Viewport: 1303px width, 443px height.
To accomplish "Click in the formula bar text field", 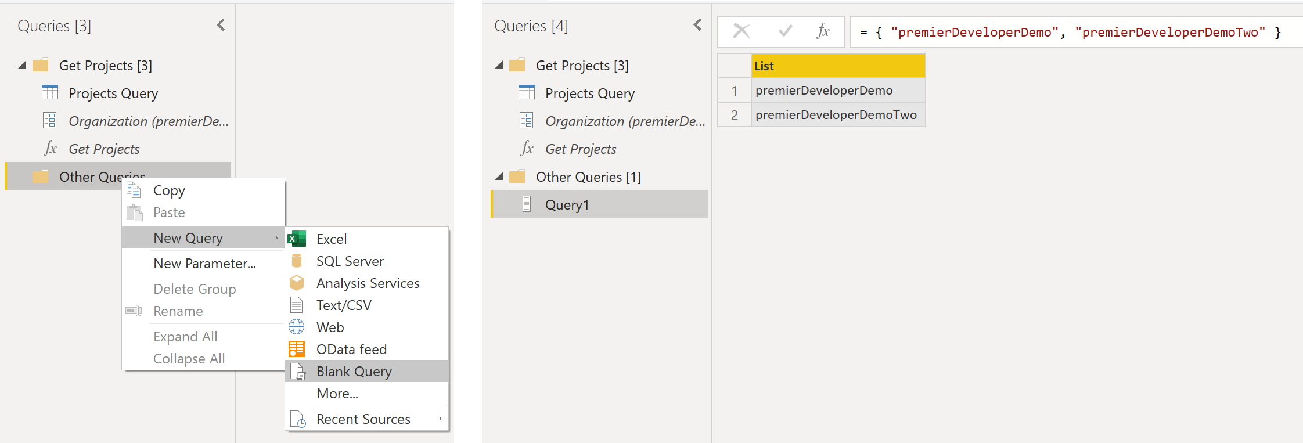I will tap(1074, 33).
